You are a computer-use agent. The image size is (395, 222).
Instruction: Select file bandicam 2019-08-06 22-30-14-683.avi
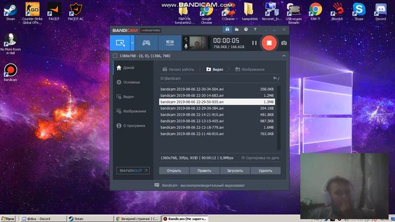coord(217,96)
